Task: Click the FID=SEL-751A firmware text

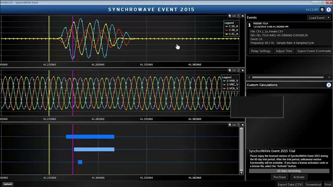Action: click(279, 35)
